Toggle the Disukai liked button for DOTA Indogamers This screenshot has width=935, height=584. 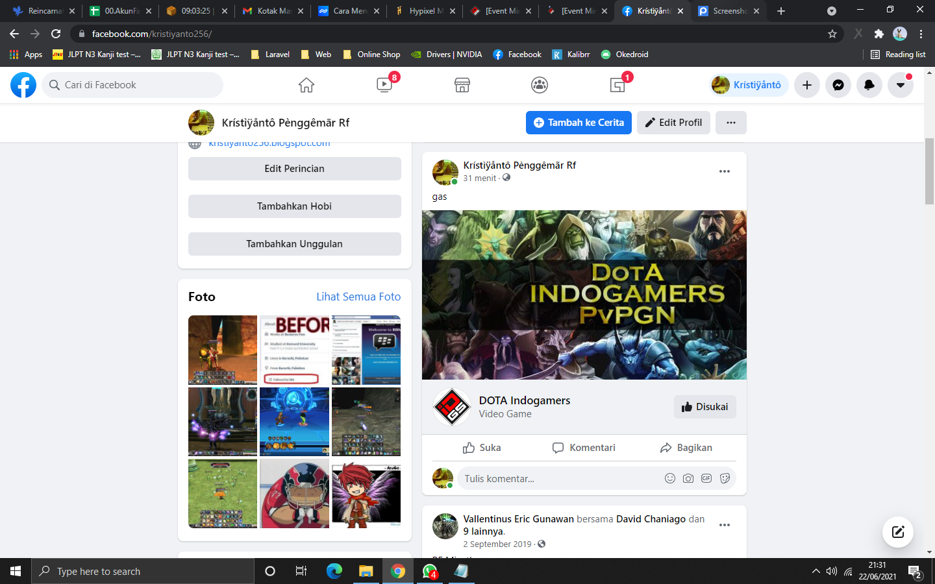pyautogui.click(x=705, y=407)
